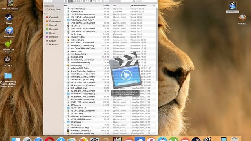The width and height of the screenshot is (251, 141).
Task: Click the Finder list vertical scrollbar
Action: pyautogui.click(x=157, y=44)
